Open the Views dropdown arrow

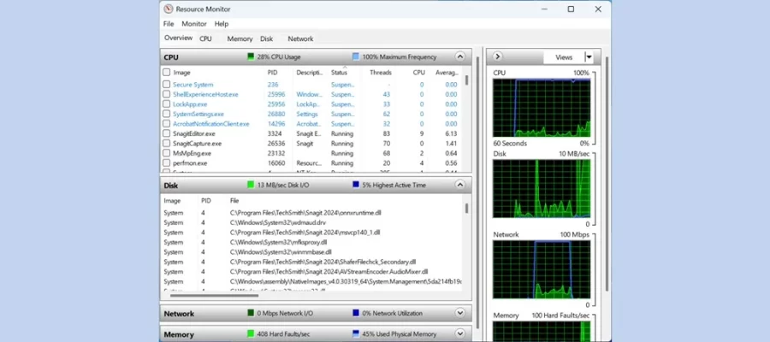click(x=589, y=57)
